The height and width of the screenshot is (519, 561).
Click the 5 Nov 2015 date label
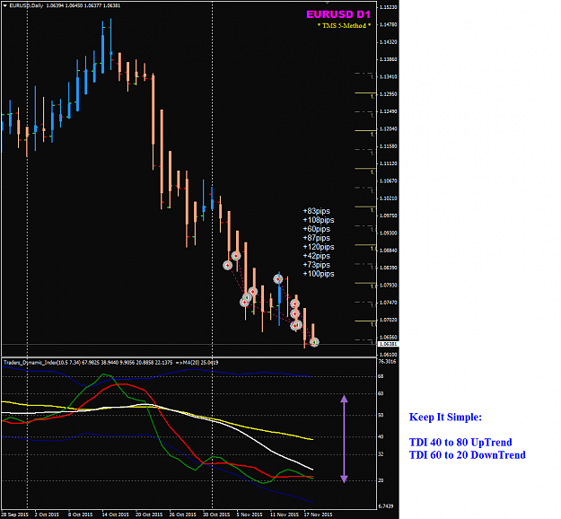[250, 515]
